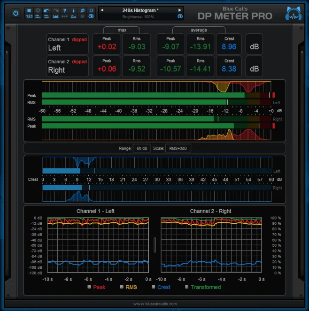Open help with the question mark icon
The height and width of the screenshot is (311, 309).
pyautogui.click(x=64, y=10)
